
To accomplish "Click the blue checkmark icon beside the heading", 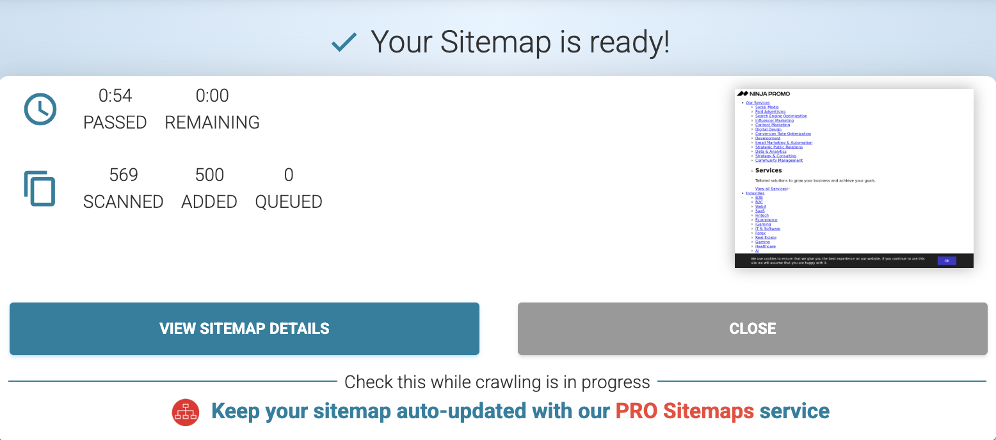I will [344, 42].
